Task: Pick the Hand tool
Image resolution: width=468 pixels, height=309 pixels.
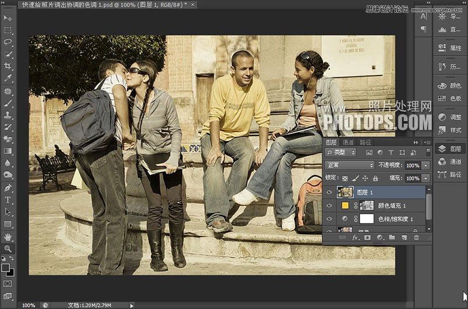Action: 8,236
